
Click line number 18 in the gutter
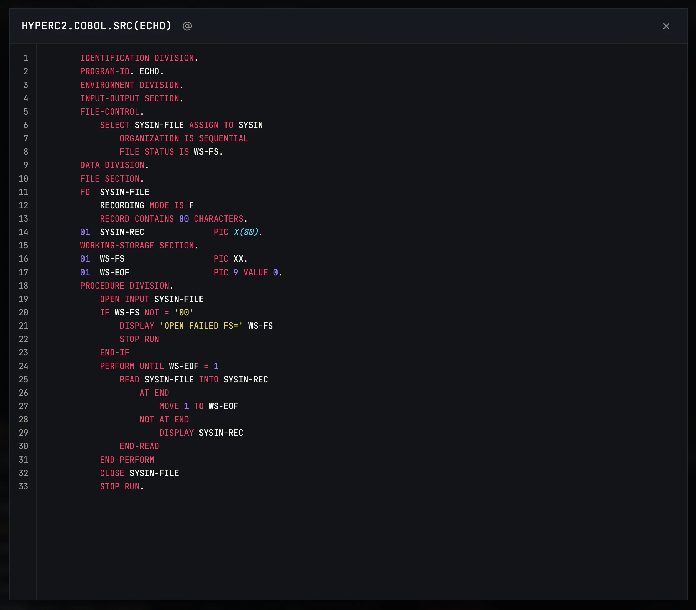23,286
